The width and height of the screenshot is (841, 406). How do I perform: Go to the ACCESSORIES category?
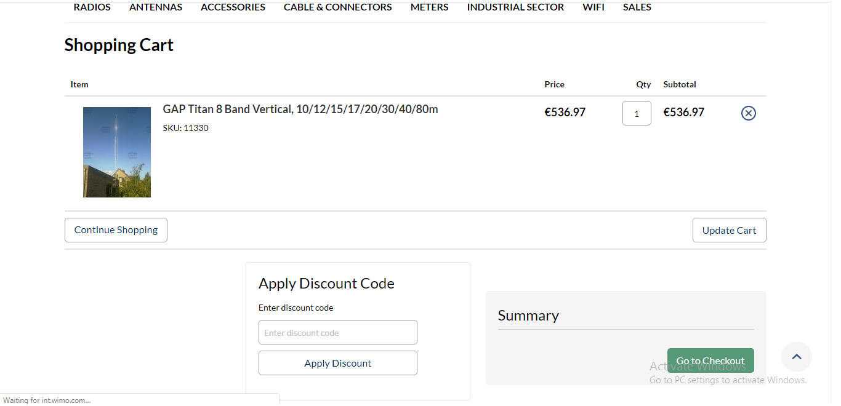click(233, 7)
